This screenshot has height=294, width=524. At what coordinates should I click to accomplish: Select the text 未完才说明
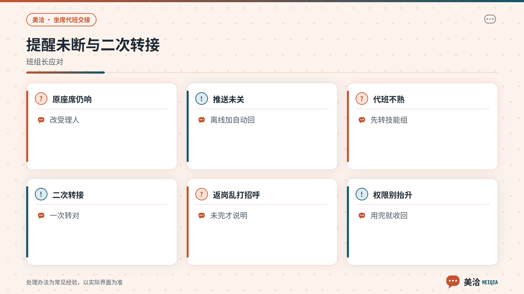[229, 216]
